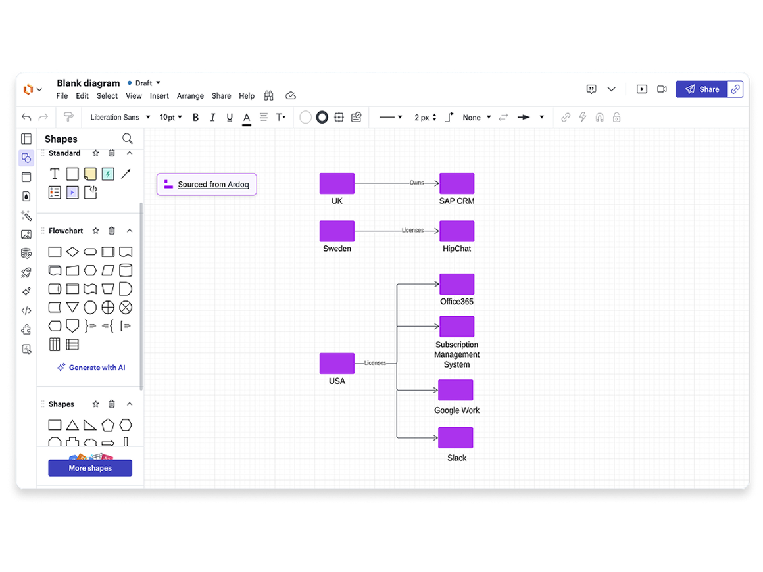Viewport: 763px width, 572px height.
Task: Open the code embed sidebar icon
Action: 26,310
